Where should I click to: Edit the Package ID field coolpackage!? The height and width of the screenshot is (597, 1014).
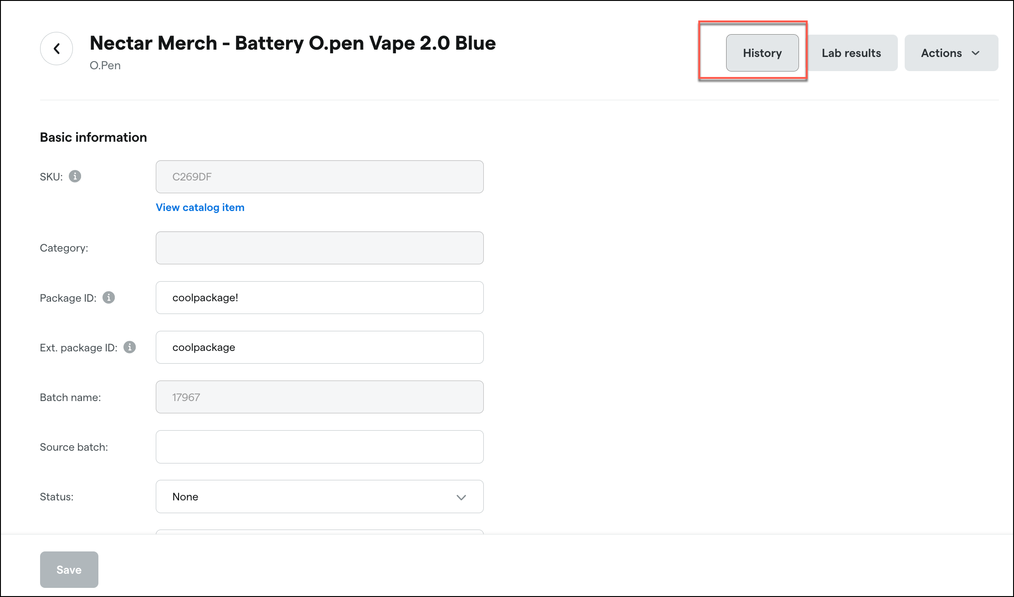click(319, 298)
